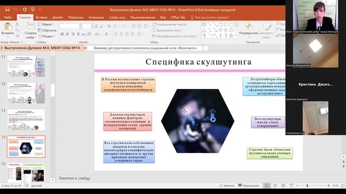The width and height of the screenshot is (346, 194).
Task: Click Преобразовать в SmartArt
Action: tap(175, 36)
